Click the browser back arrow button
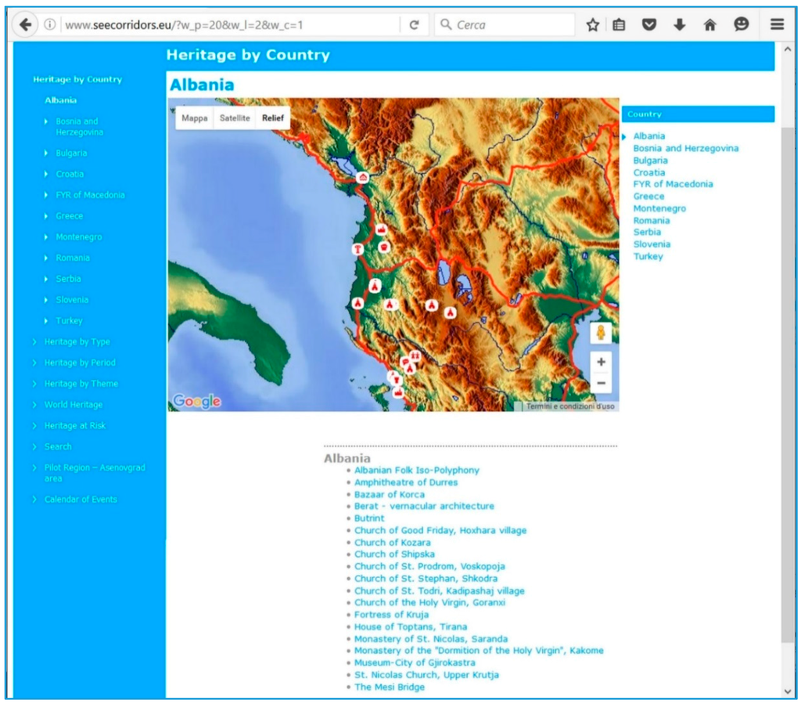The width and height of the screenshot is (801, 704). click(26, 25)
